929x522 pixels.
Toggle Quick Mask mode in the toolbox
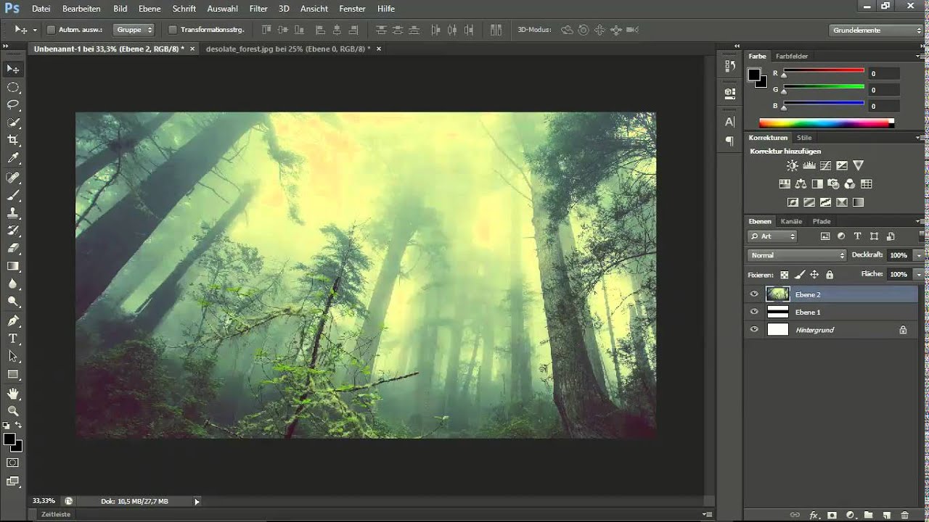tap(13, 463)
